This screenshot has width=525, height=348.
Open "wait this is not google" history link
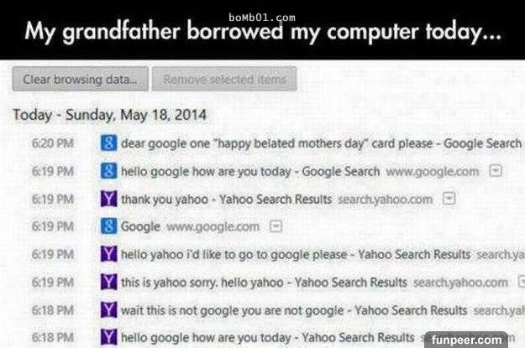294,309
